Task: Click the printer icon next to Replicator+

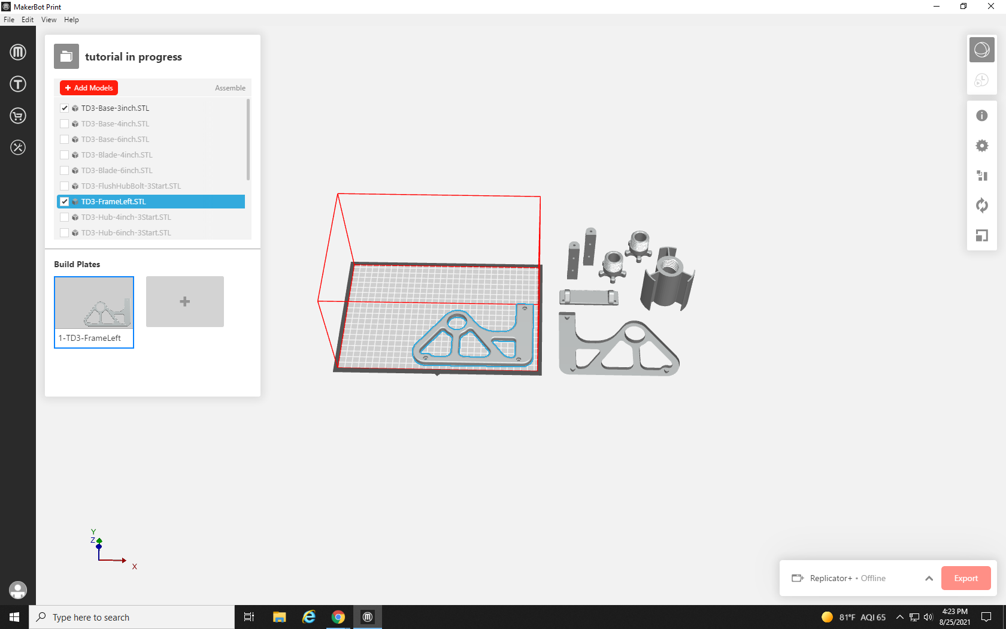Action: click(x=798, y=578)
